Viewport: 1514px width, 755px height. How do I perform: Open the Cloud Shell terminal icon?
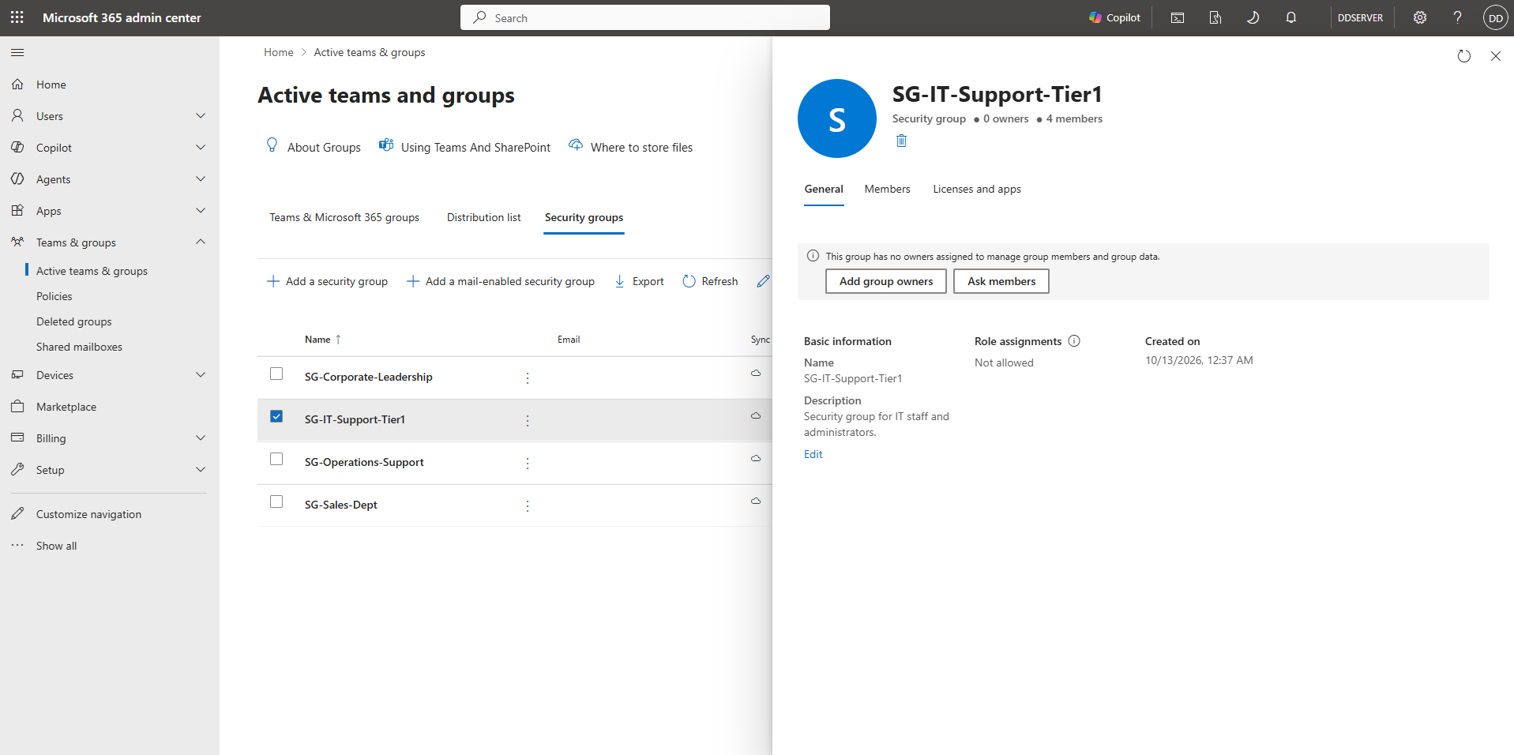point(1178,17)
